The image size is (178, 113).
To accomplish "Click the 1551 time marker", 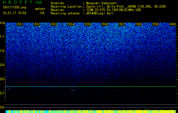I will coord(20,24).
